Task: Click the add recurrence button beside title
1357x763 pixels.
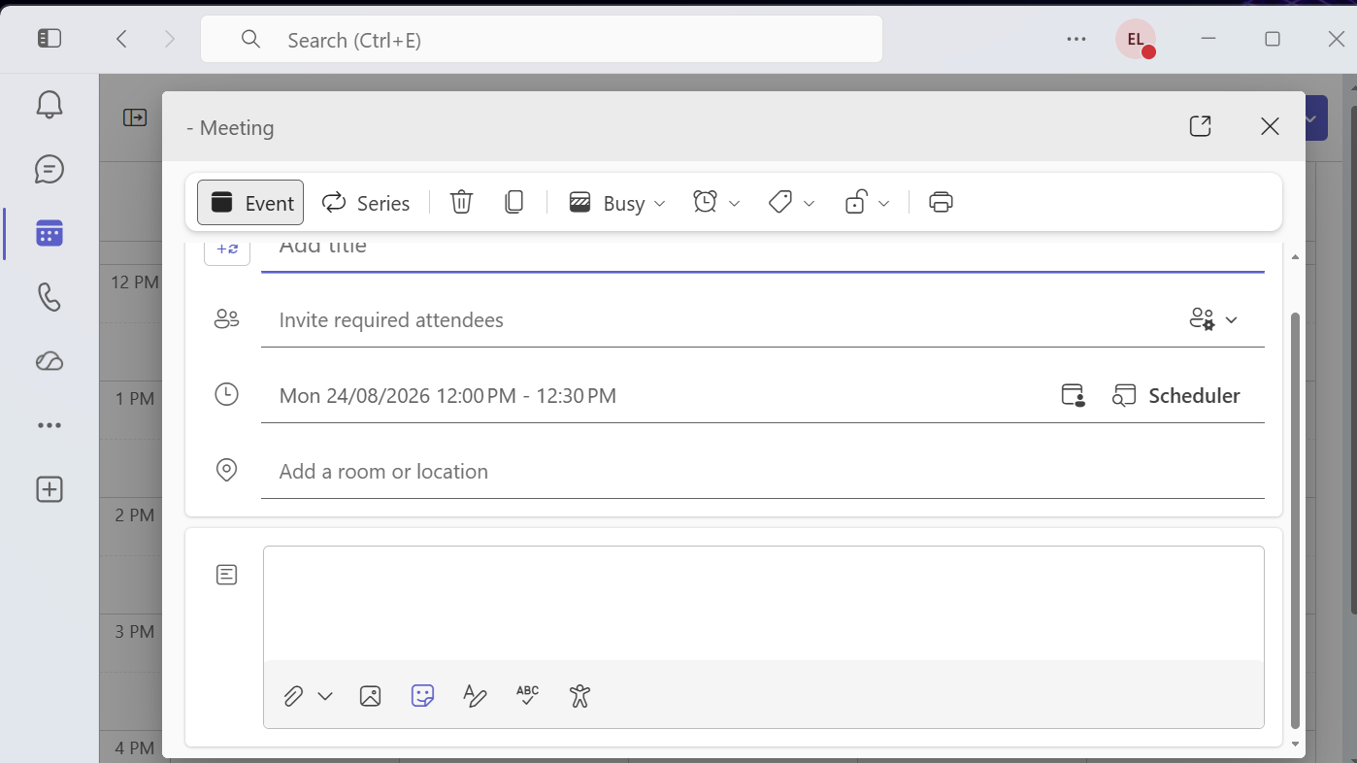Action: tap(227, 249)
